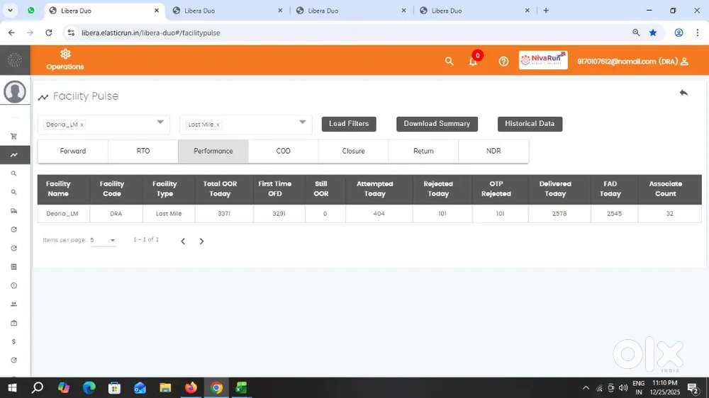Click the search icon in orange header
The image size is (709, 398).
click(449, 62)
